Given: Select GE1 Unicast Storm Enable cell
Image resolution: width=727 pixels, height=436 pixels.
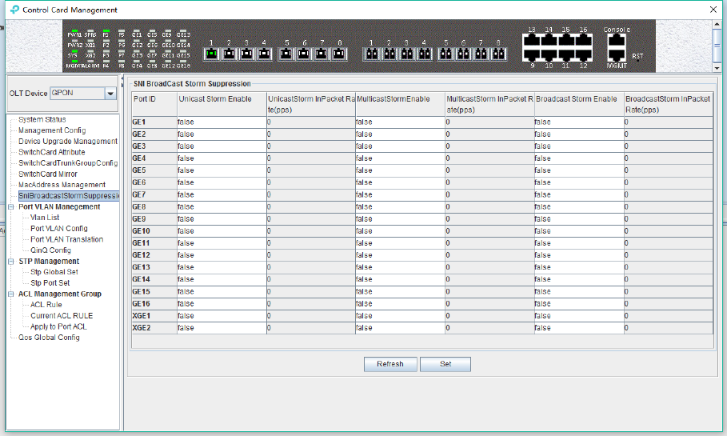Looking at the screenshot, I should 222,122.
